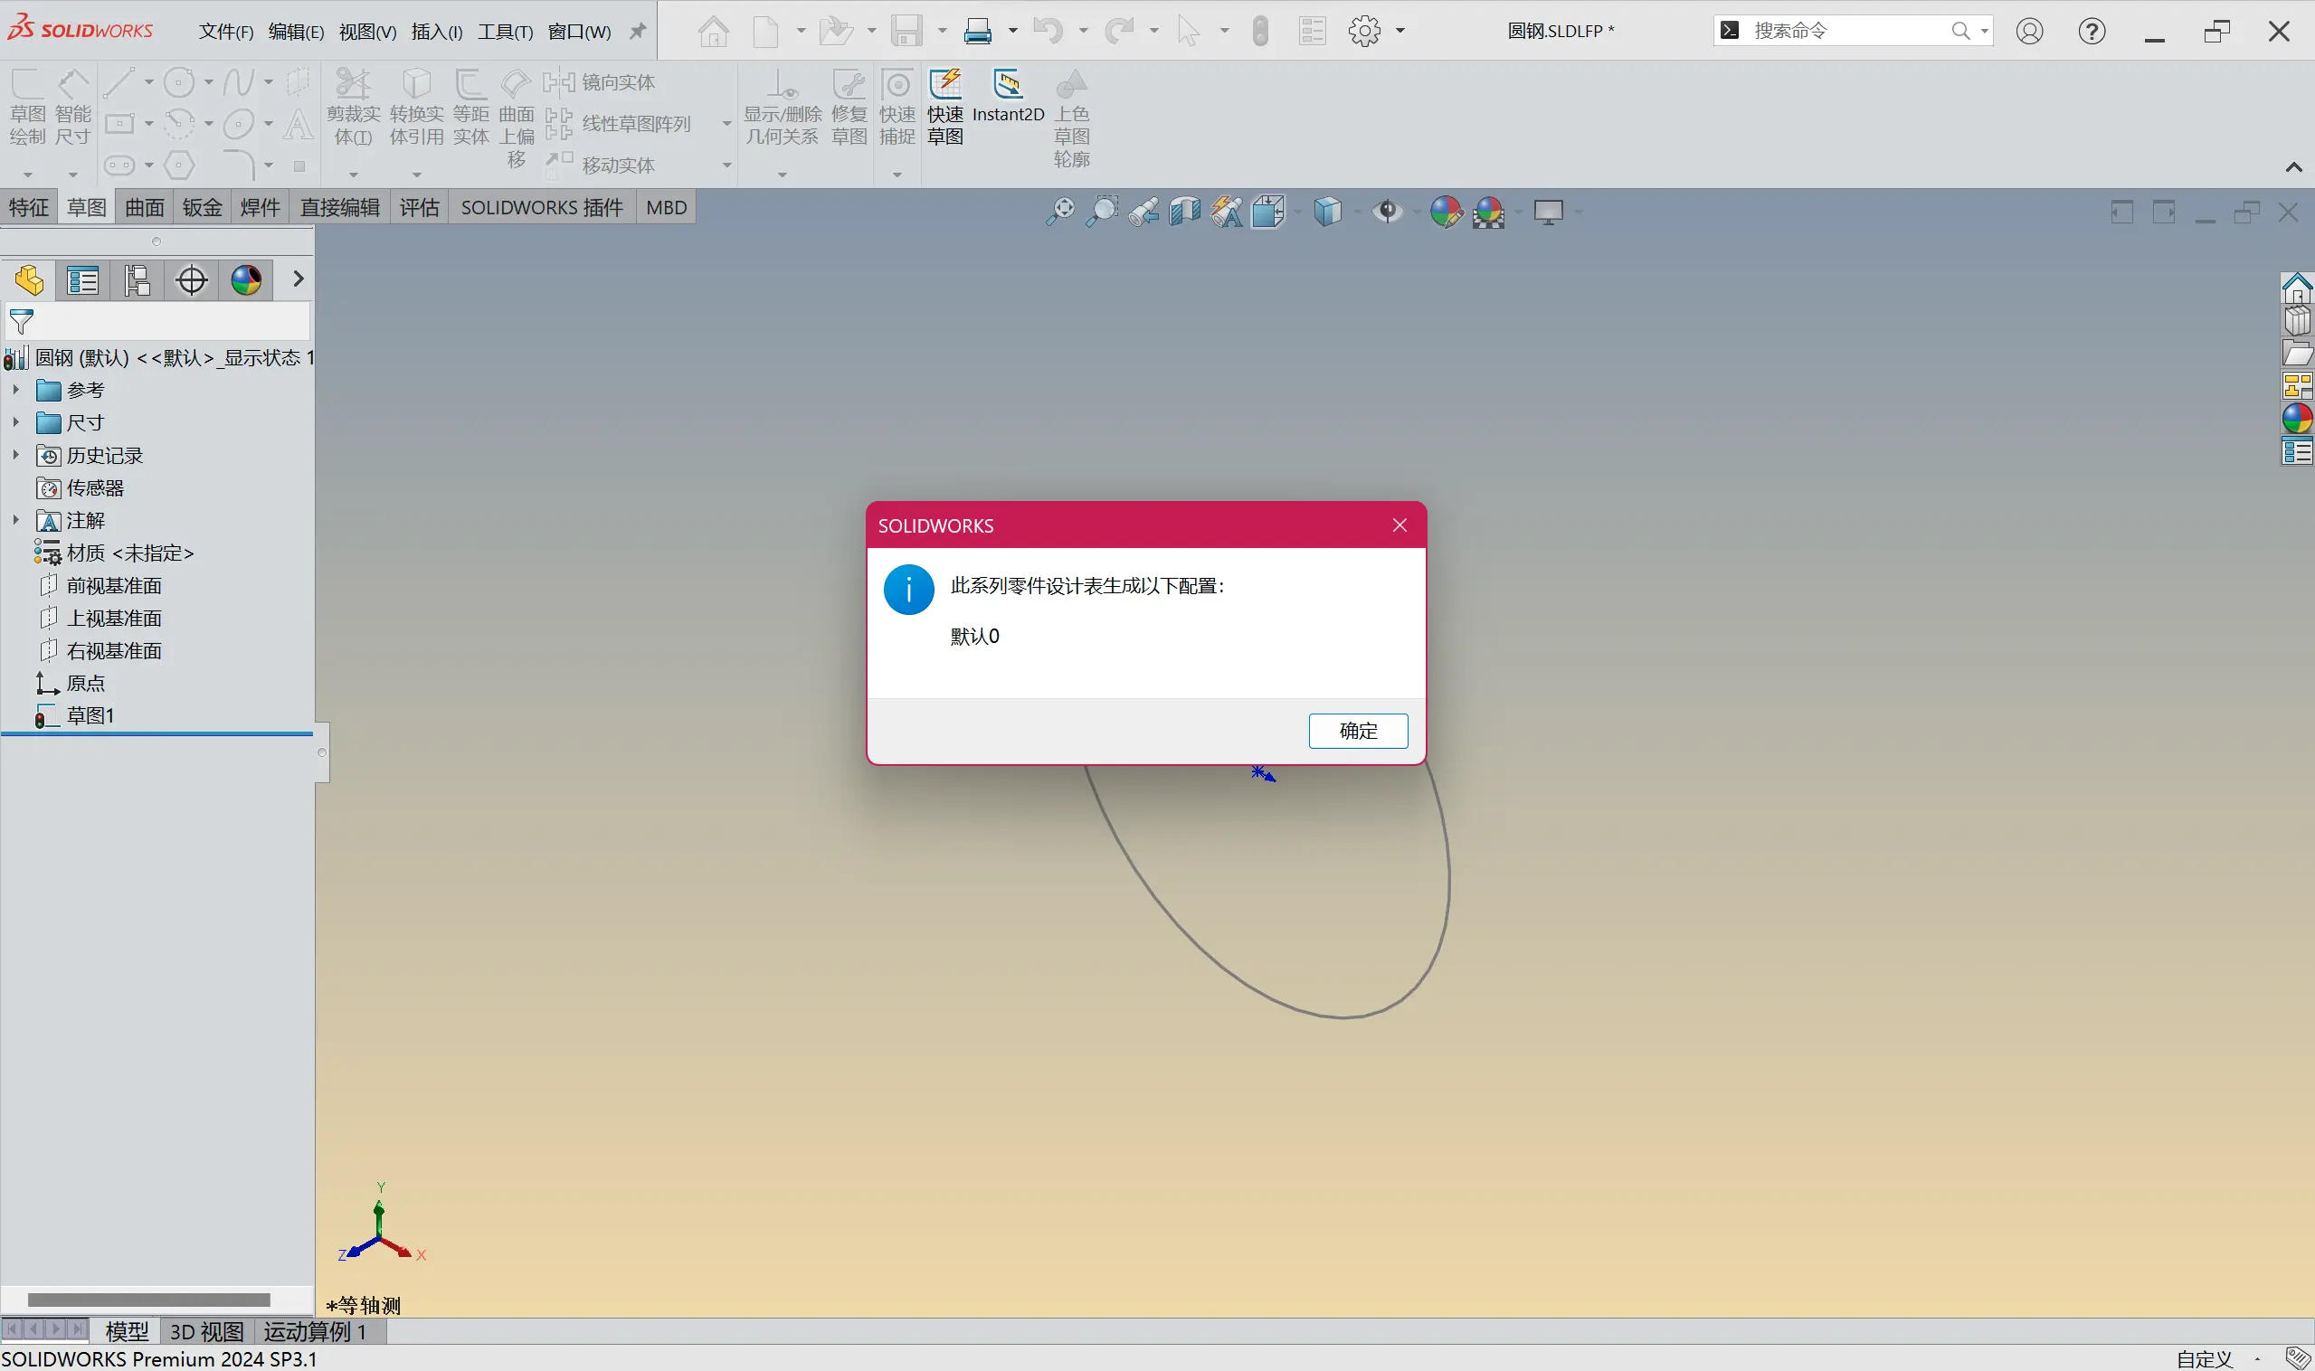The width and height of the screenshot is (2315, 1371).
Task: Click the Section View icon
Action: pyautogui.click(x=1184, y=212)
